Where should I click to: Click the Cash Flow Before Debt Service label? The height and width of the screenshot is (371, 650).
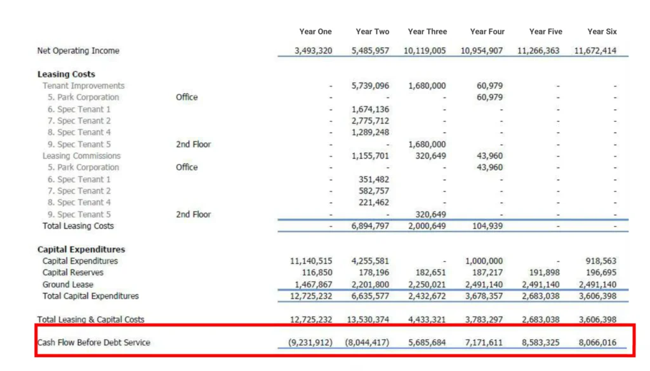pos(94,342)
